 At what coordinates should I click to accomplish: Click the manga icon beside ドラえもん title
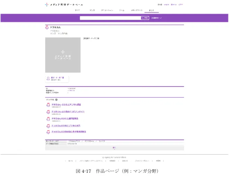tap(47, 27)
